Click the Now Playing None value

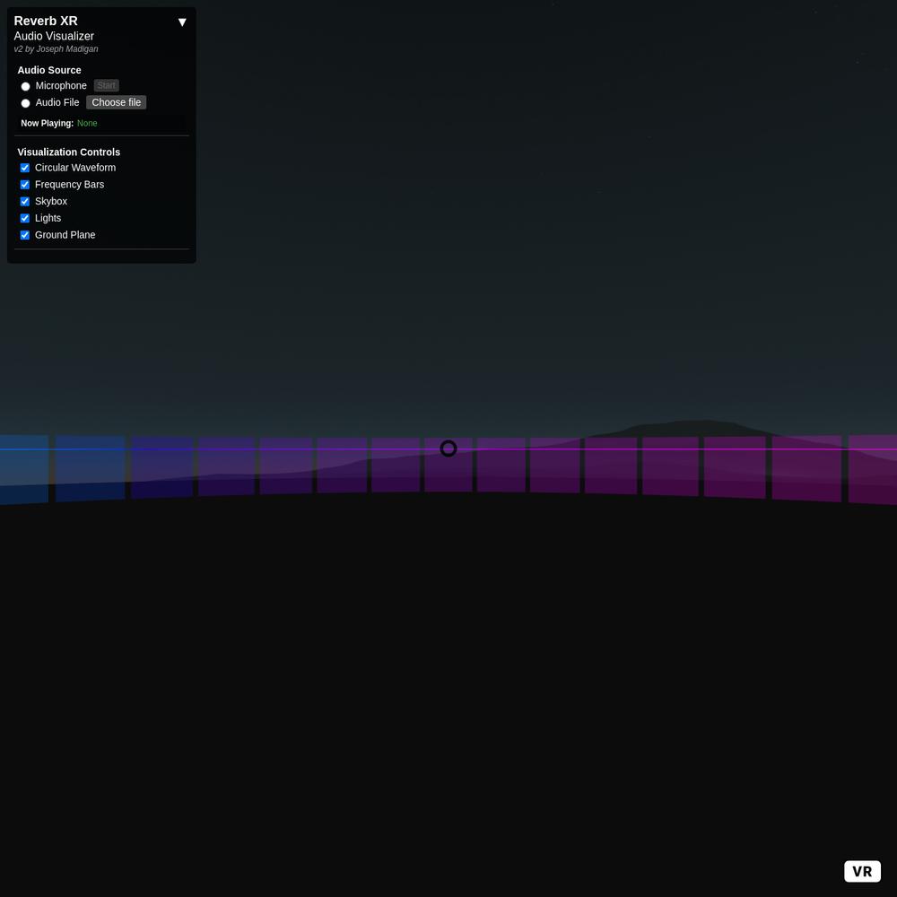(x=87, y=123)
